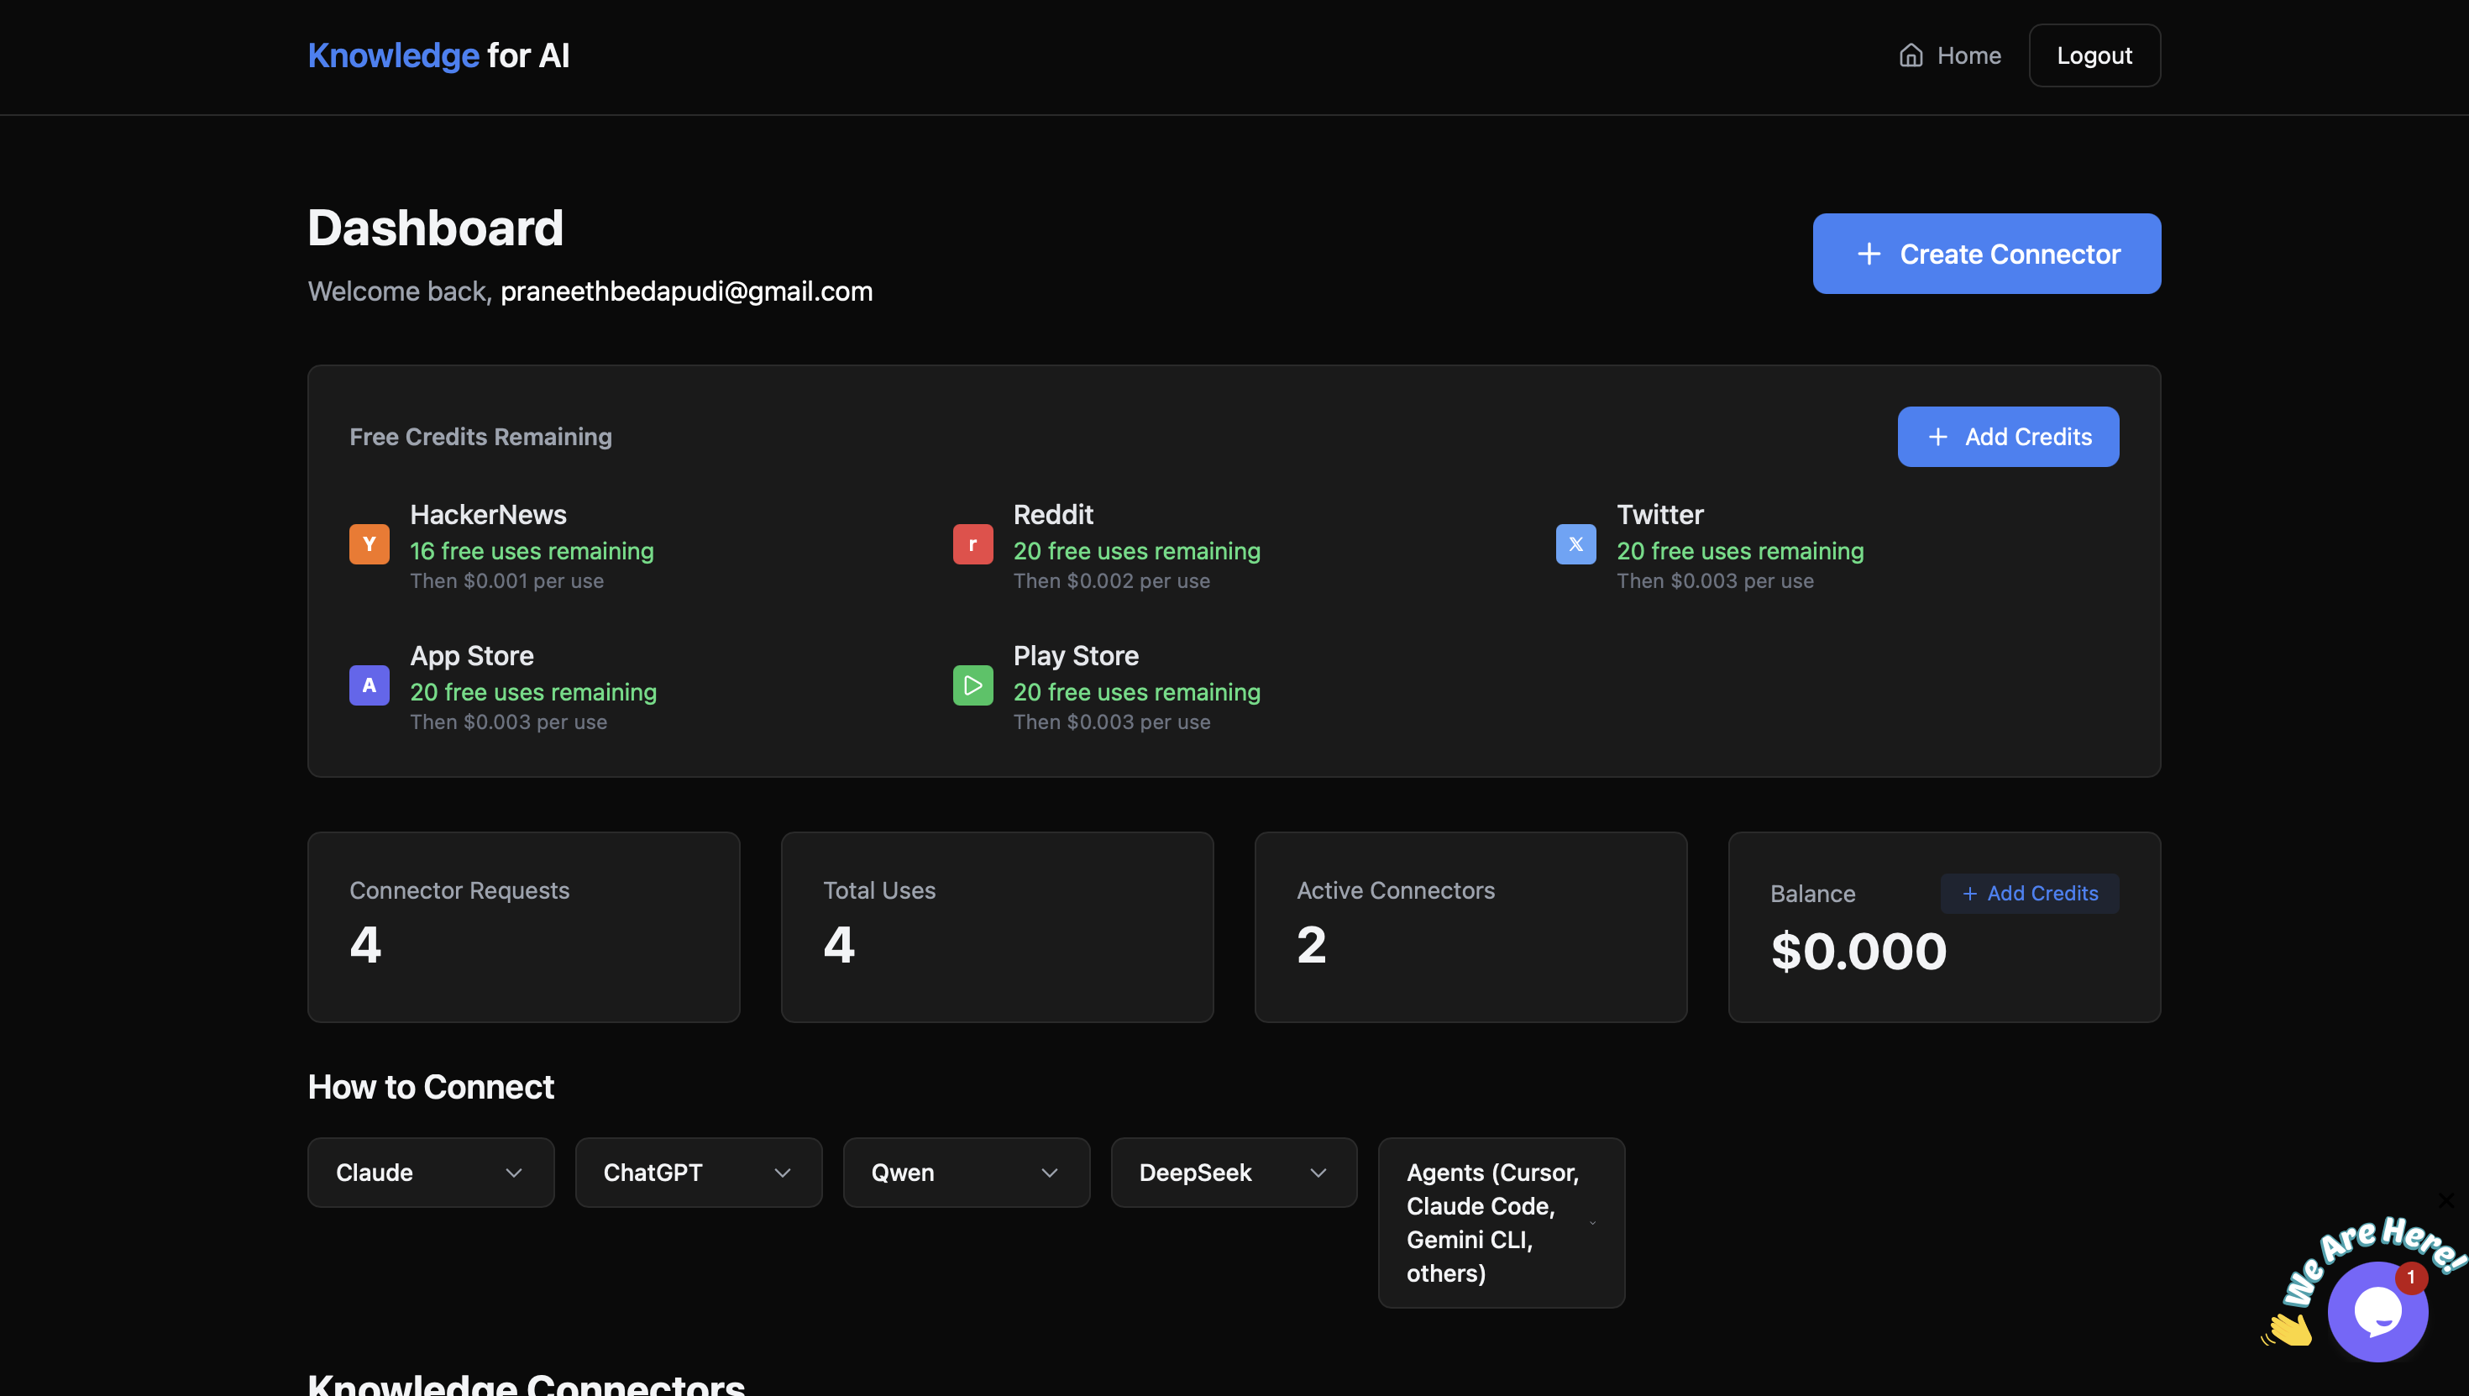Expand the Qwen connection dropdown
Screen dimensions: 2469x1396
(965, 1172)
